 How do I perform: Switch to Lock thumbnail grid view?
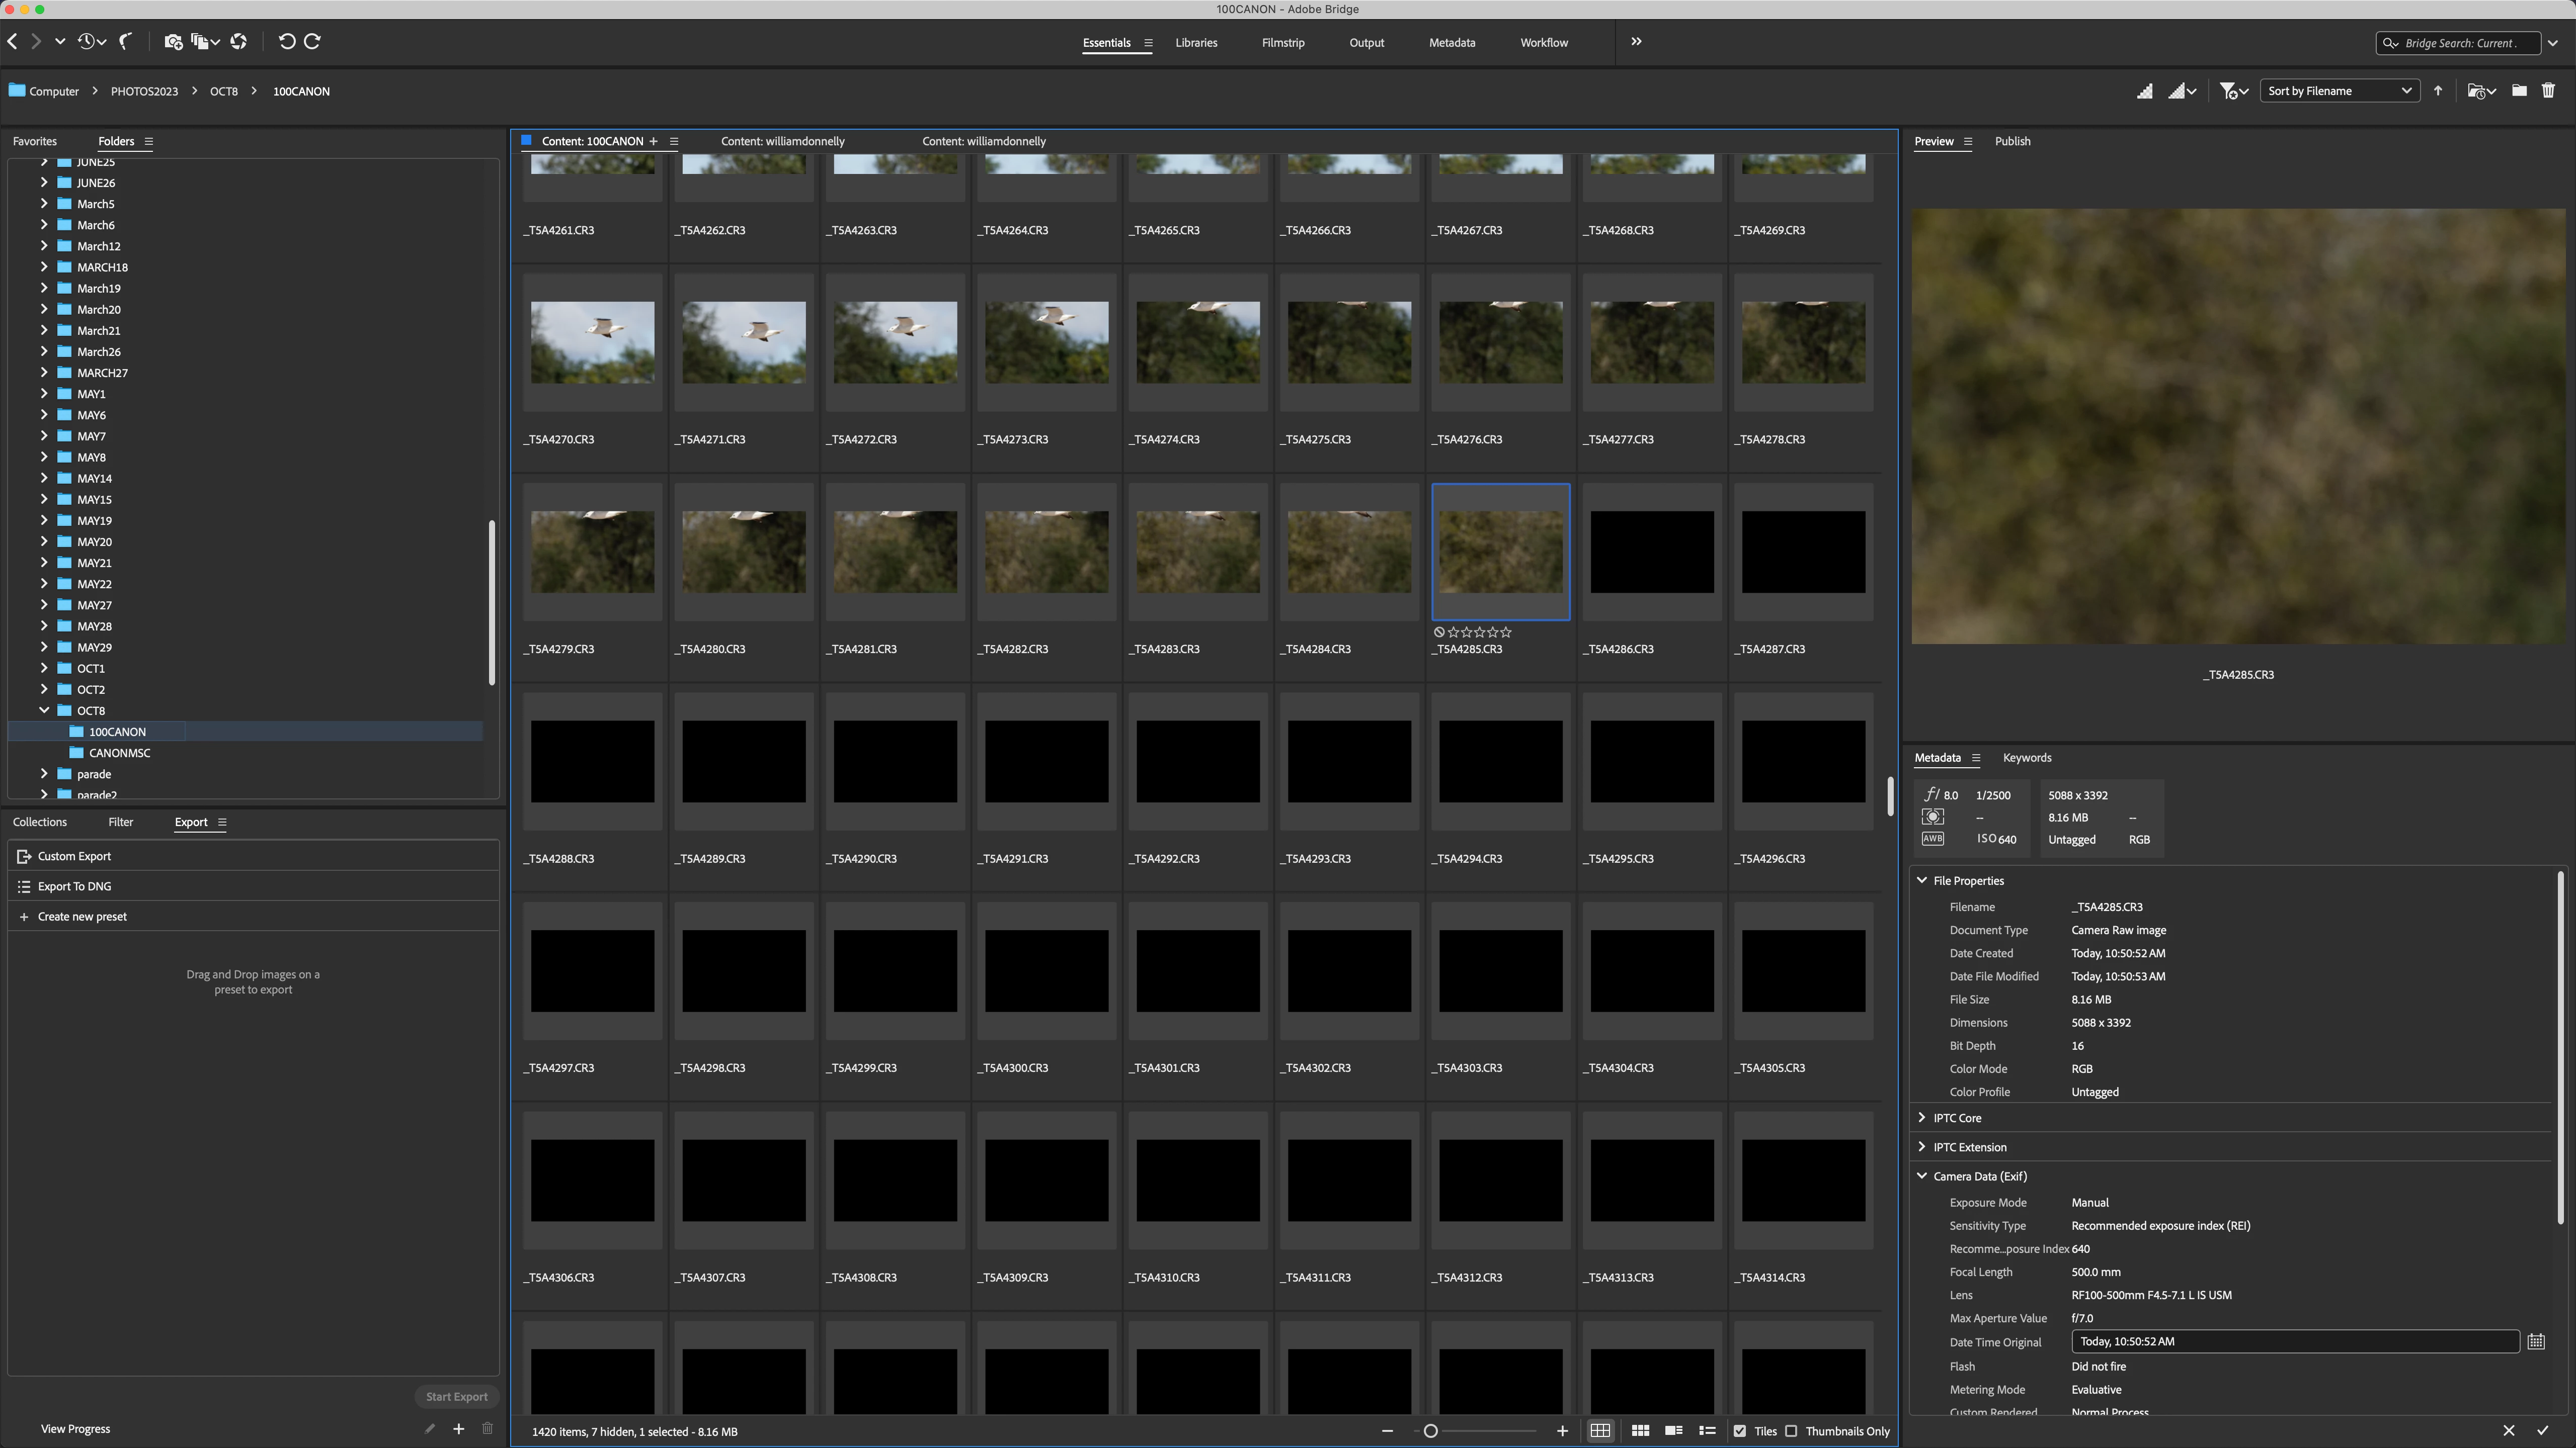(1600, 1431)
